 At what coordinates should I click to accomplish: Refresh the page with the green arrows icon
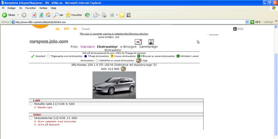point(41,15)
